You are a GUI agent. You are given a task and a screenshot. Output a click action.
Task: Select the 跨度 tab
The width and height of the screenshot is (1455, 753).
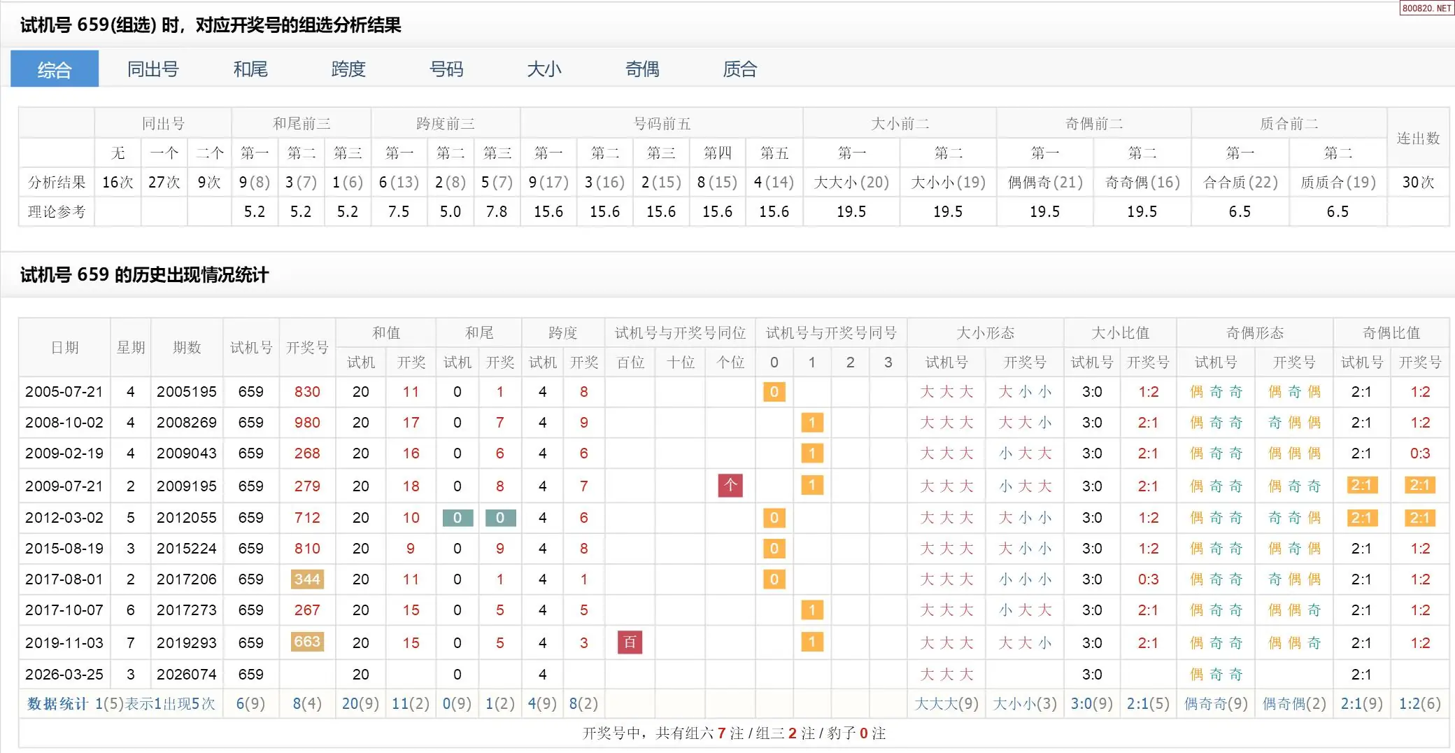[348, 69]
